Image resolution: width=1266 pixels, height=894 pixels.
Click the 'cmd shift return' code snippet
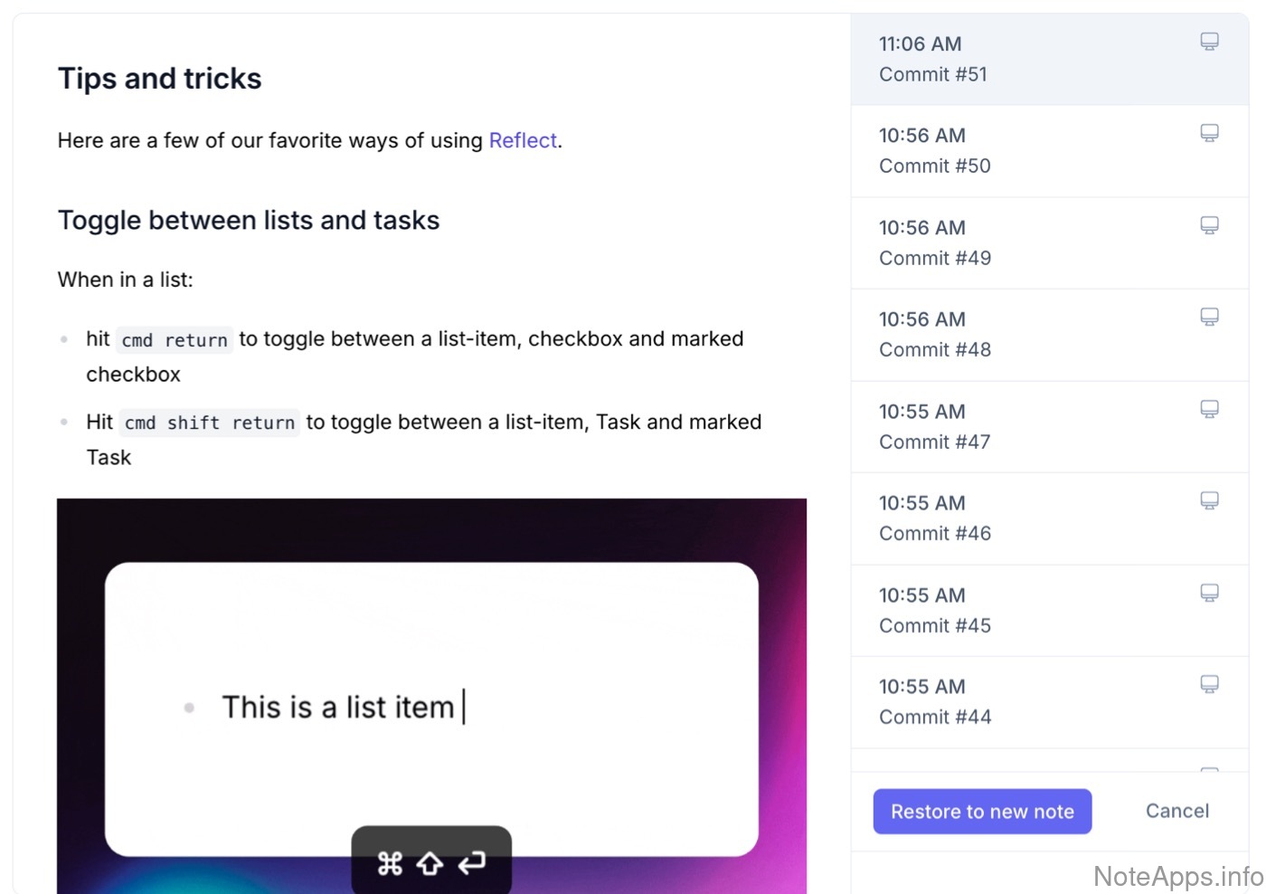(210, 423)
